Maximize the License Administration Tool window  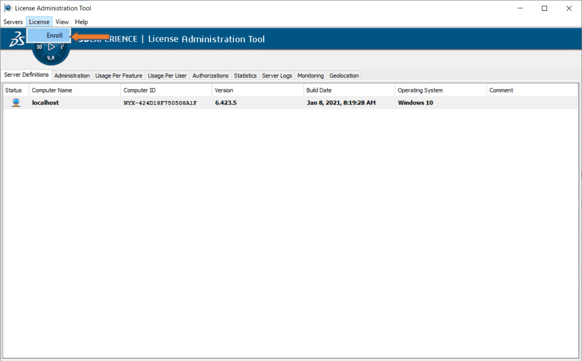(x=545, y=8)
